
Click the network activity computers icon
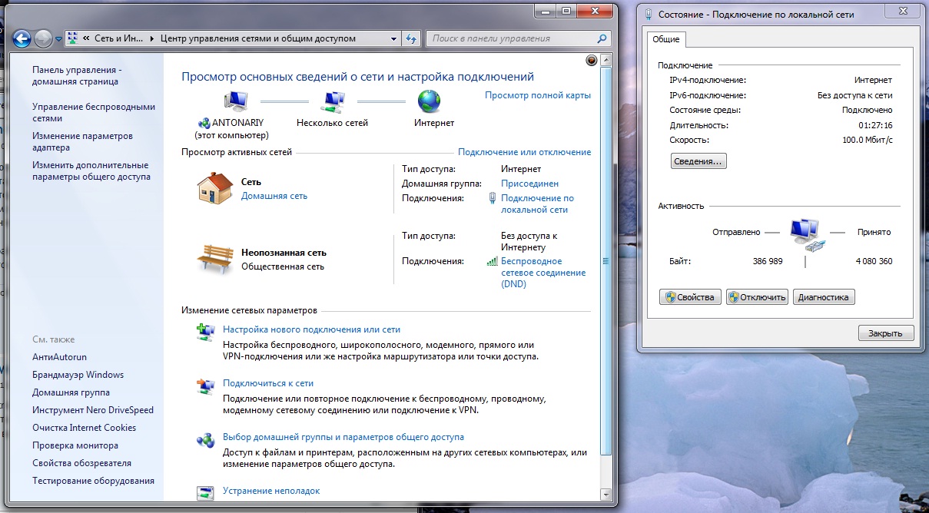[808, 235]
